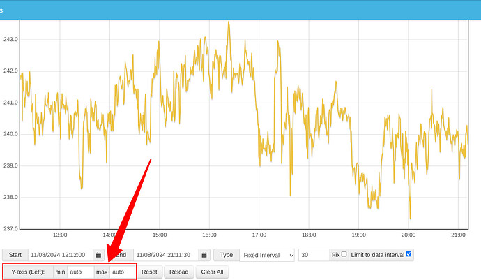The image size is (481, 280).
Task: Select the Type label
Action: pyautogui.click(x=227, y=255)
